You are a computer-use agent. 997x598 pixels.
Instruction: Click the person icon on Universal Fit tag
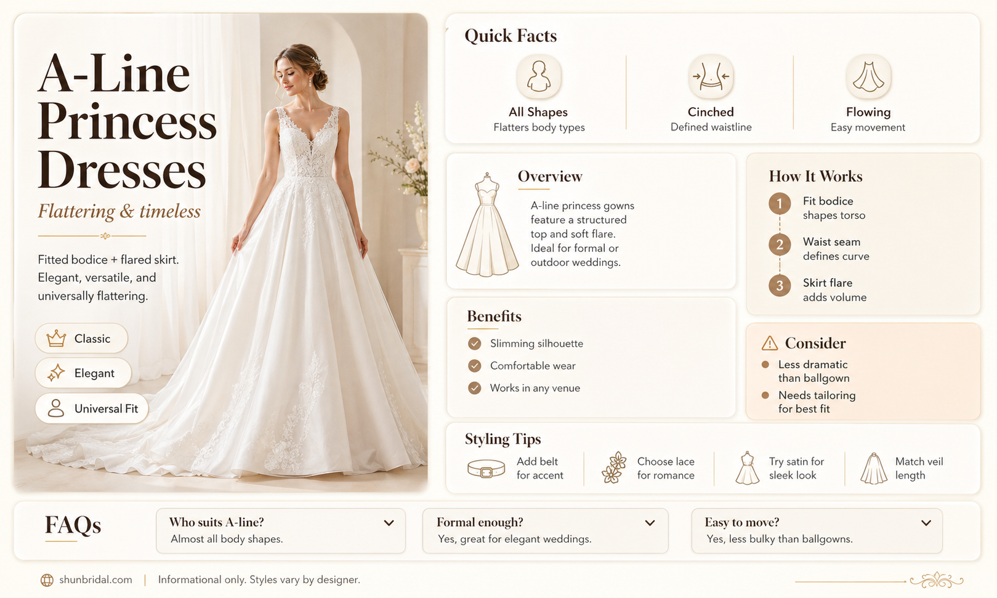tap(56, 408)
